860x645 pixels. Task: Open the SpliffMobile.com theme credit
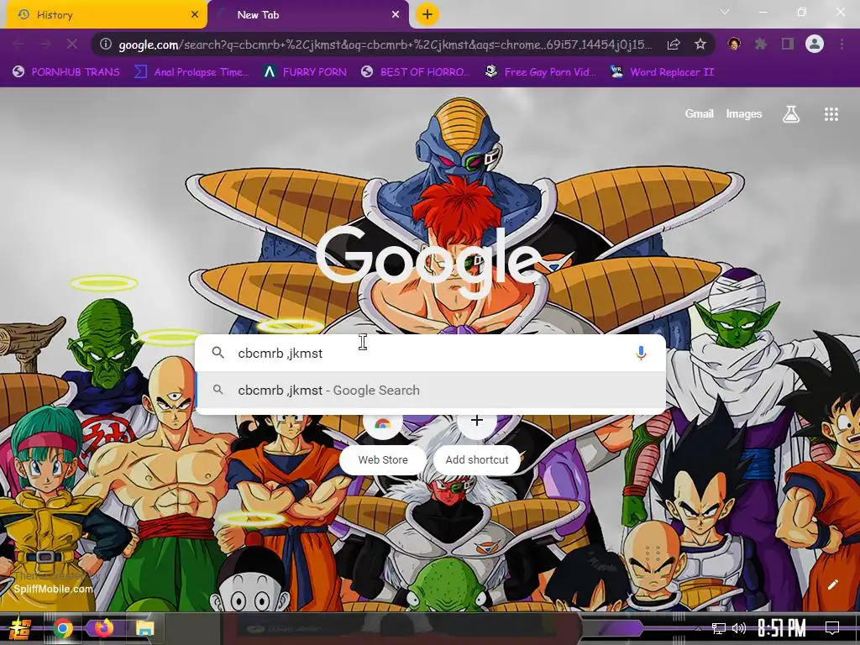tap(53, 589)
